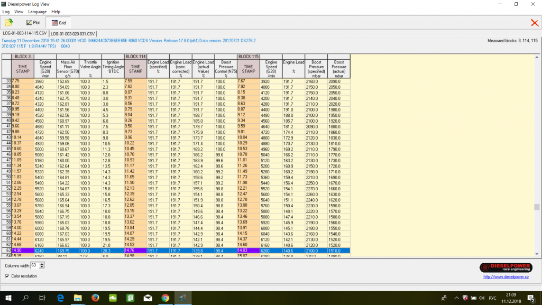Open the Language menu

(37, 12)
